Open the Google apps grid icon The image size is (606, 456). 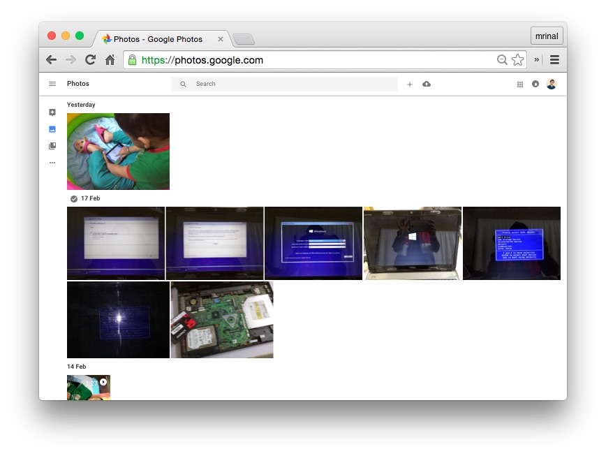point(520,84)
